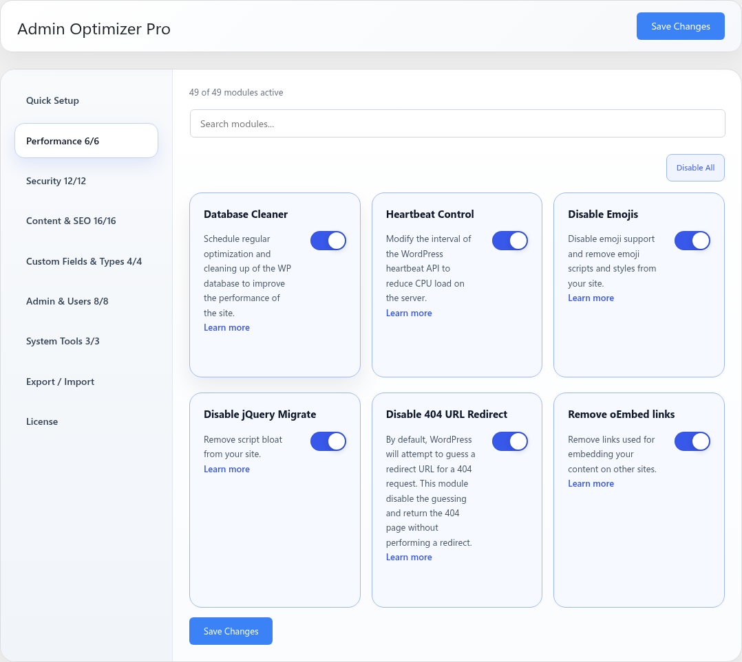742x662 pixels.
Task: Open Learn more link for jQuery Migrate
Action: point(226,469)
